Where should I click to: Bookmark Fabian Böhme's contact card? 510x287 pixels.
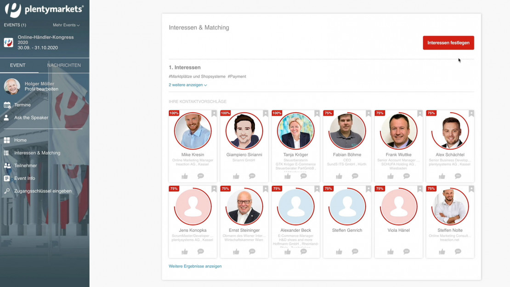(x=368, y=113)
